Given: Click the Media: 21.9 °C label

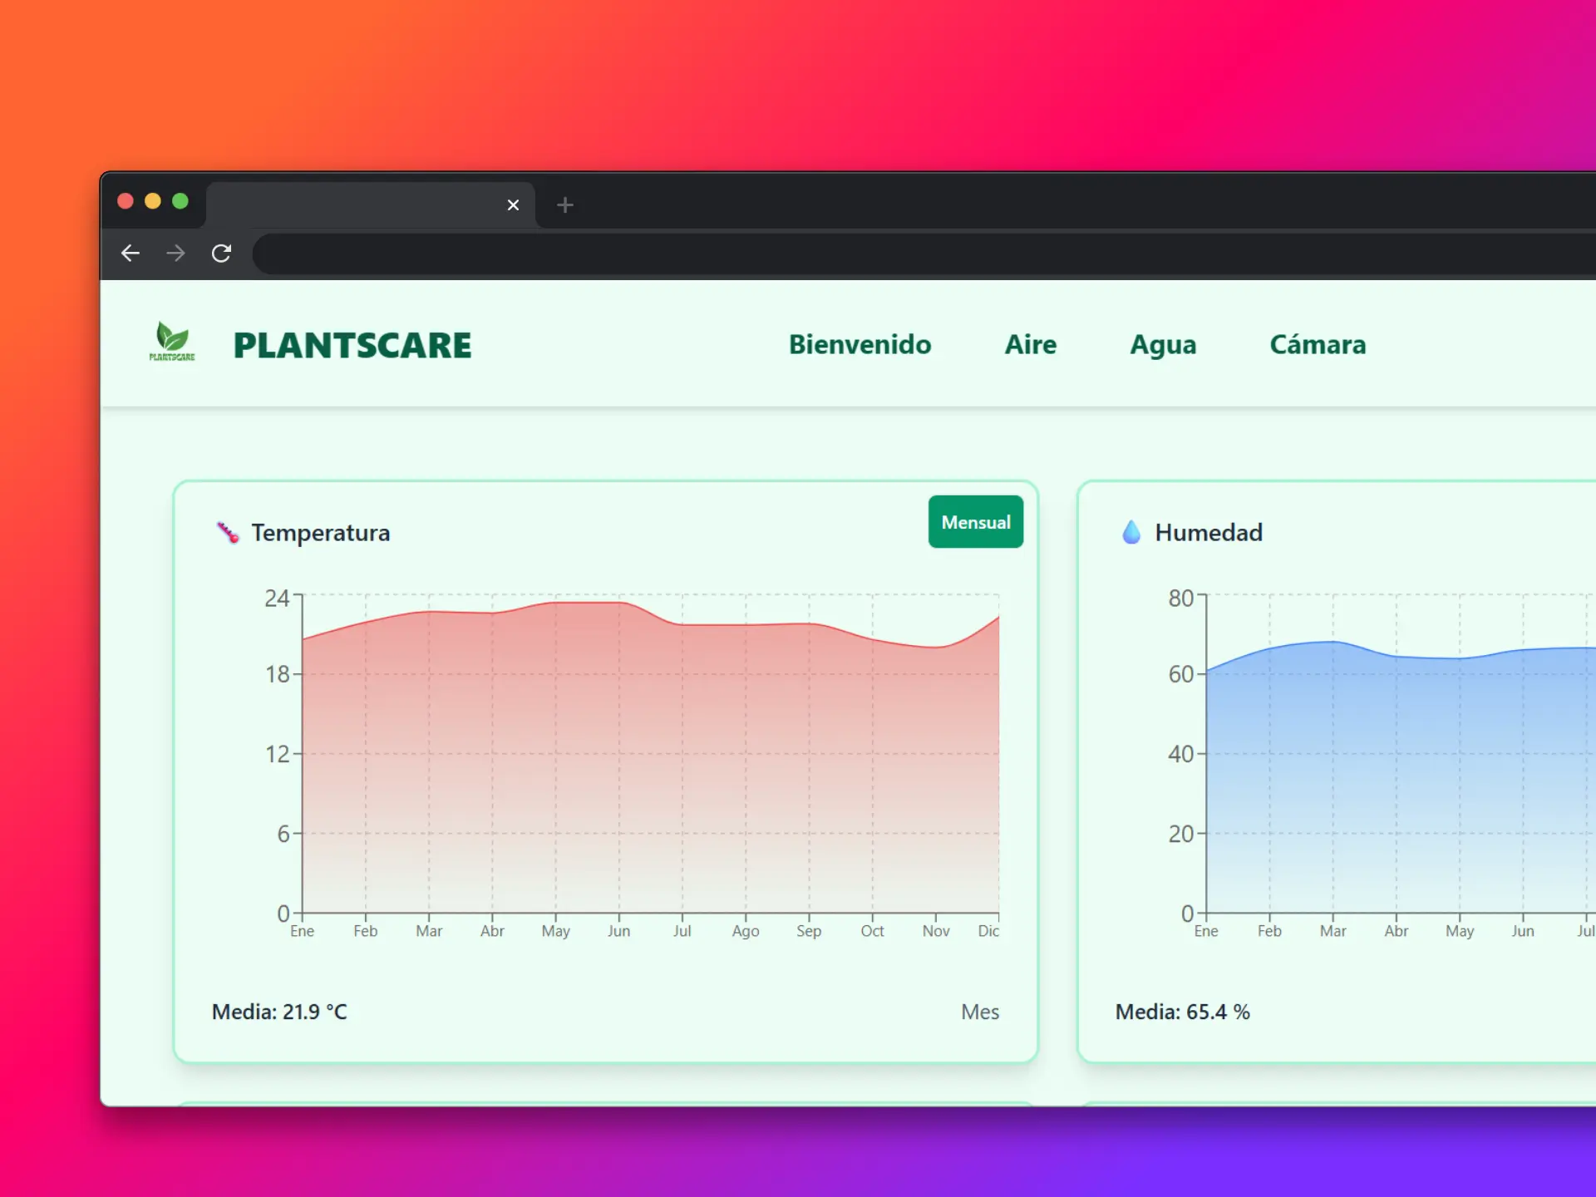Looking at the screenshot, I should (279, 1012).
